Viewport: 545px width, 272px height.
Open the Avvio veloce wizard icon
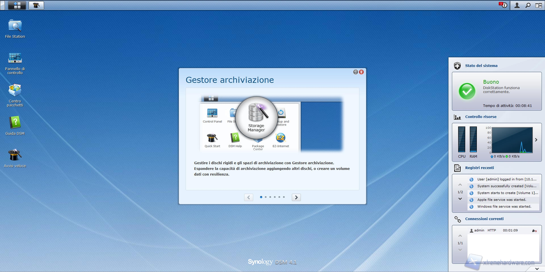[x=15, y=155]
